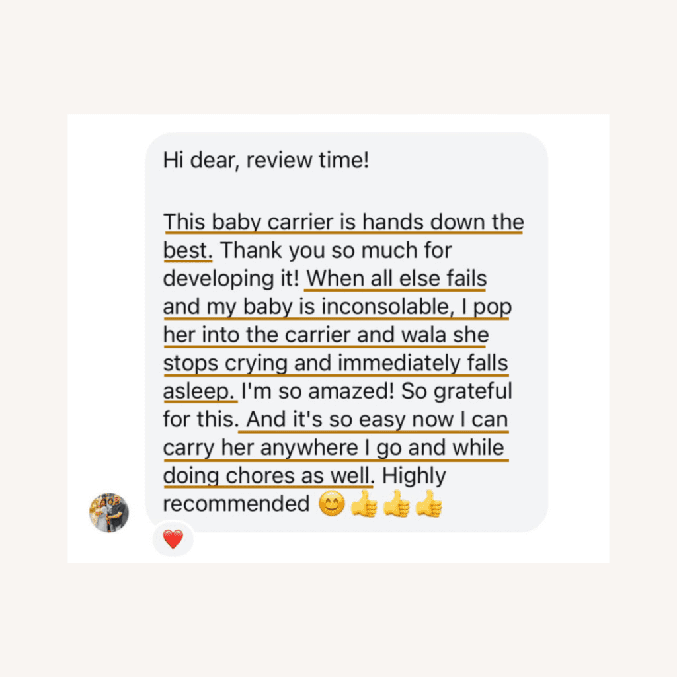The image size is (677, 677).
Task: Click underlined 'doing chores as well.'
Action: coord(269,476)
